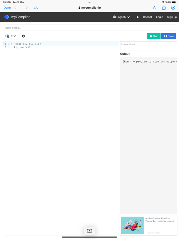Tap the Wi-Fi status icon

pyautogui.click(x=163, y=2)
